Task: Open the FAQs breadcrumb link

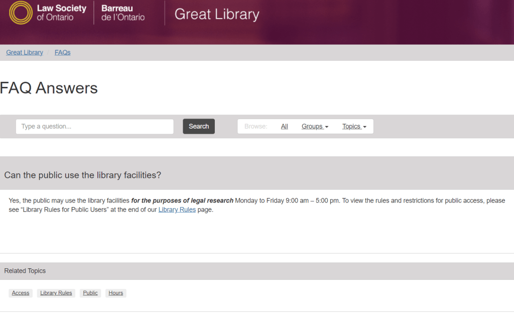Action: 62,52
